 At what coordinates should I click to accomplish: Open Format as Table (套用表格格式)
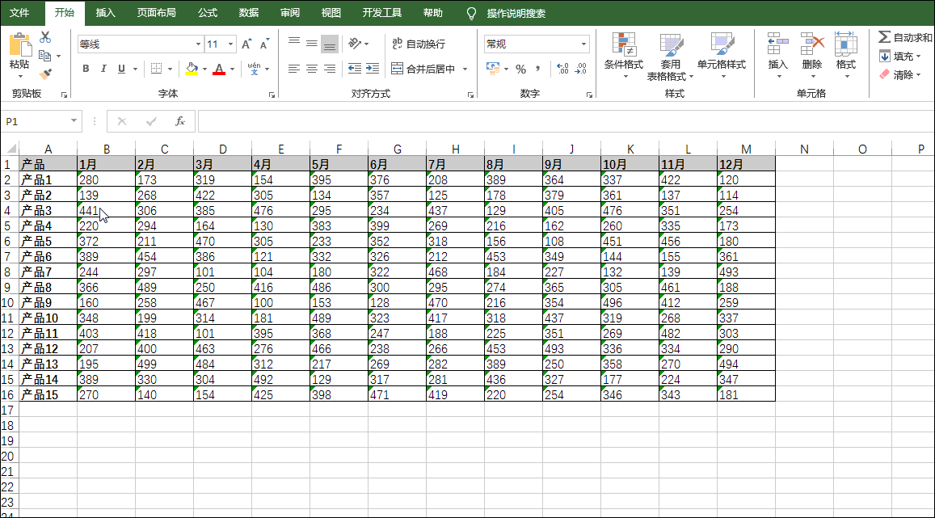coord(671,57)
